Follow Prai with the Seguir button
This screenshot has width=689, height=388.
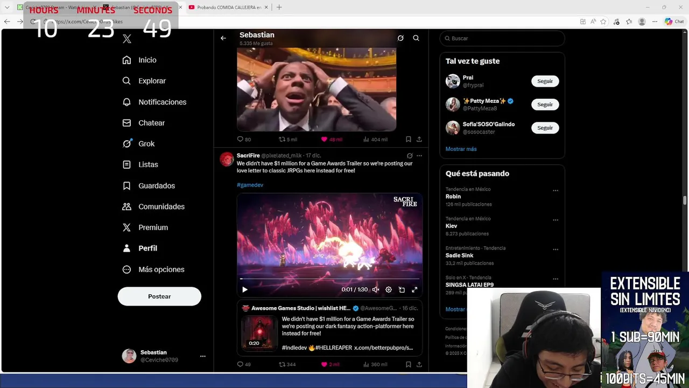tap(545, 81)
